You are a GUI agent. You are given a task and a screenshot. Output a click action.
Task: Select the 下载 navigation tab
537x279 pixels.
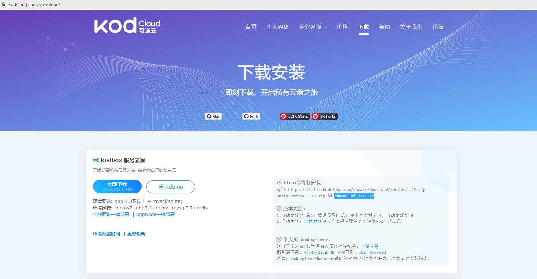tap(363, 27)
